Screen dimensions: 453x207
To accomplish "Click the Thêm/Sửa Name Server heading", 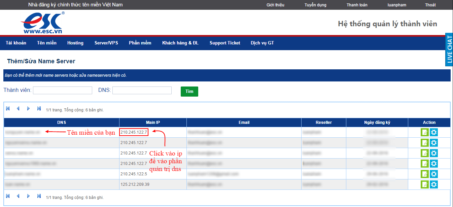I will pos(41,61).
